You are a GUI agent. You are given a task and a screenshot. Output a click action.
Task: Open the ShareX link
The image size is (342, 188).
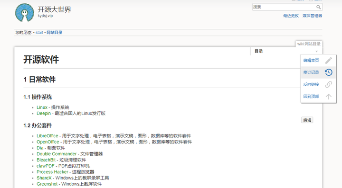click(44, 178)
